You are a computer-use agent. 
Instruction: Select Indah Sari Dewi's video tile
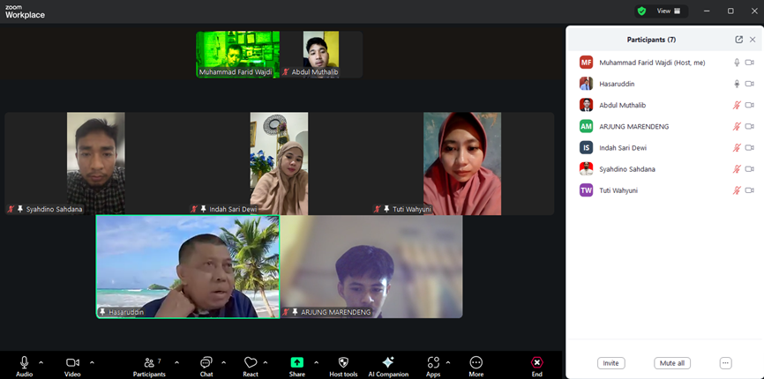(279, 163)
